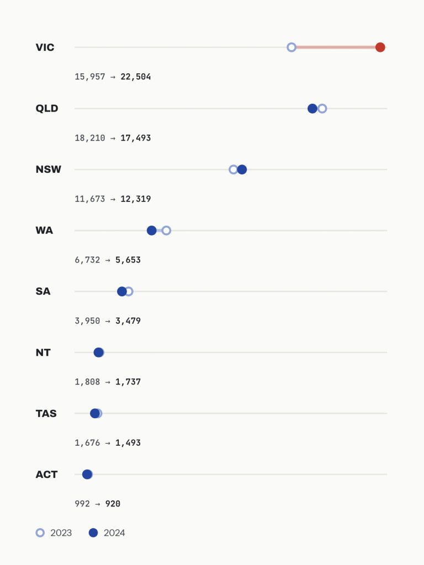Click the red VIC connector line
Screen dimensions: 424x565
[336, 47]
